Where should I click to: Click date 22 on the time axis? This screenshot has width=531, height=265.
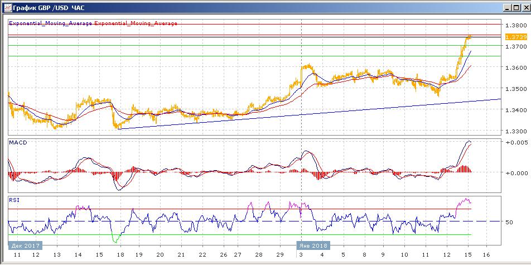pos(202,254)
